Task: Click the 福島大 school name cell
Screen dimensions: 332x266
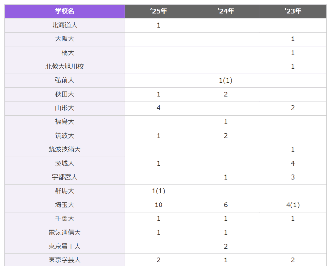Action: (65, 122)
